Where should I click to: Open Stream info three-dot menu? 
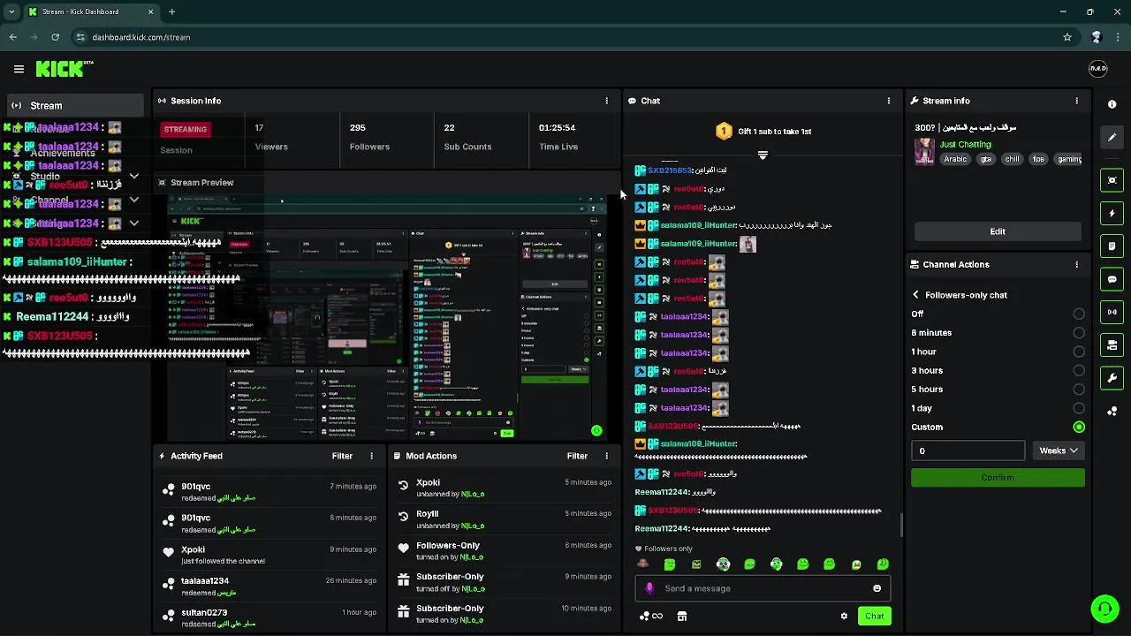tap(1076, 101)
